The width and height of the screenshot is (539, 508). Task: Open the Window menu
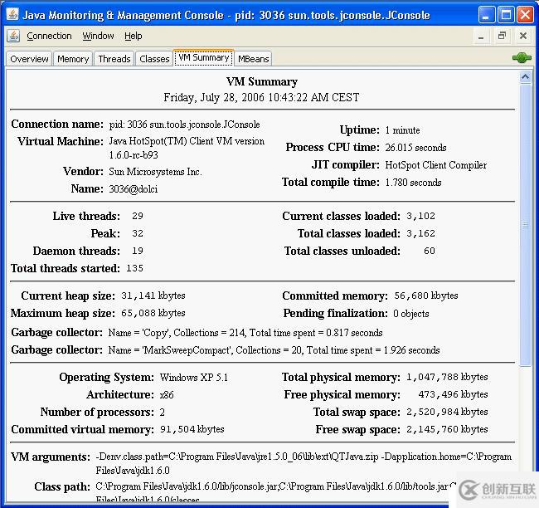98,36
